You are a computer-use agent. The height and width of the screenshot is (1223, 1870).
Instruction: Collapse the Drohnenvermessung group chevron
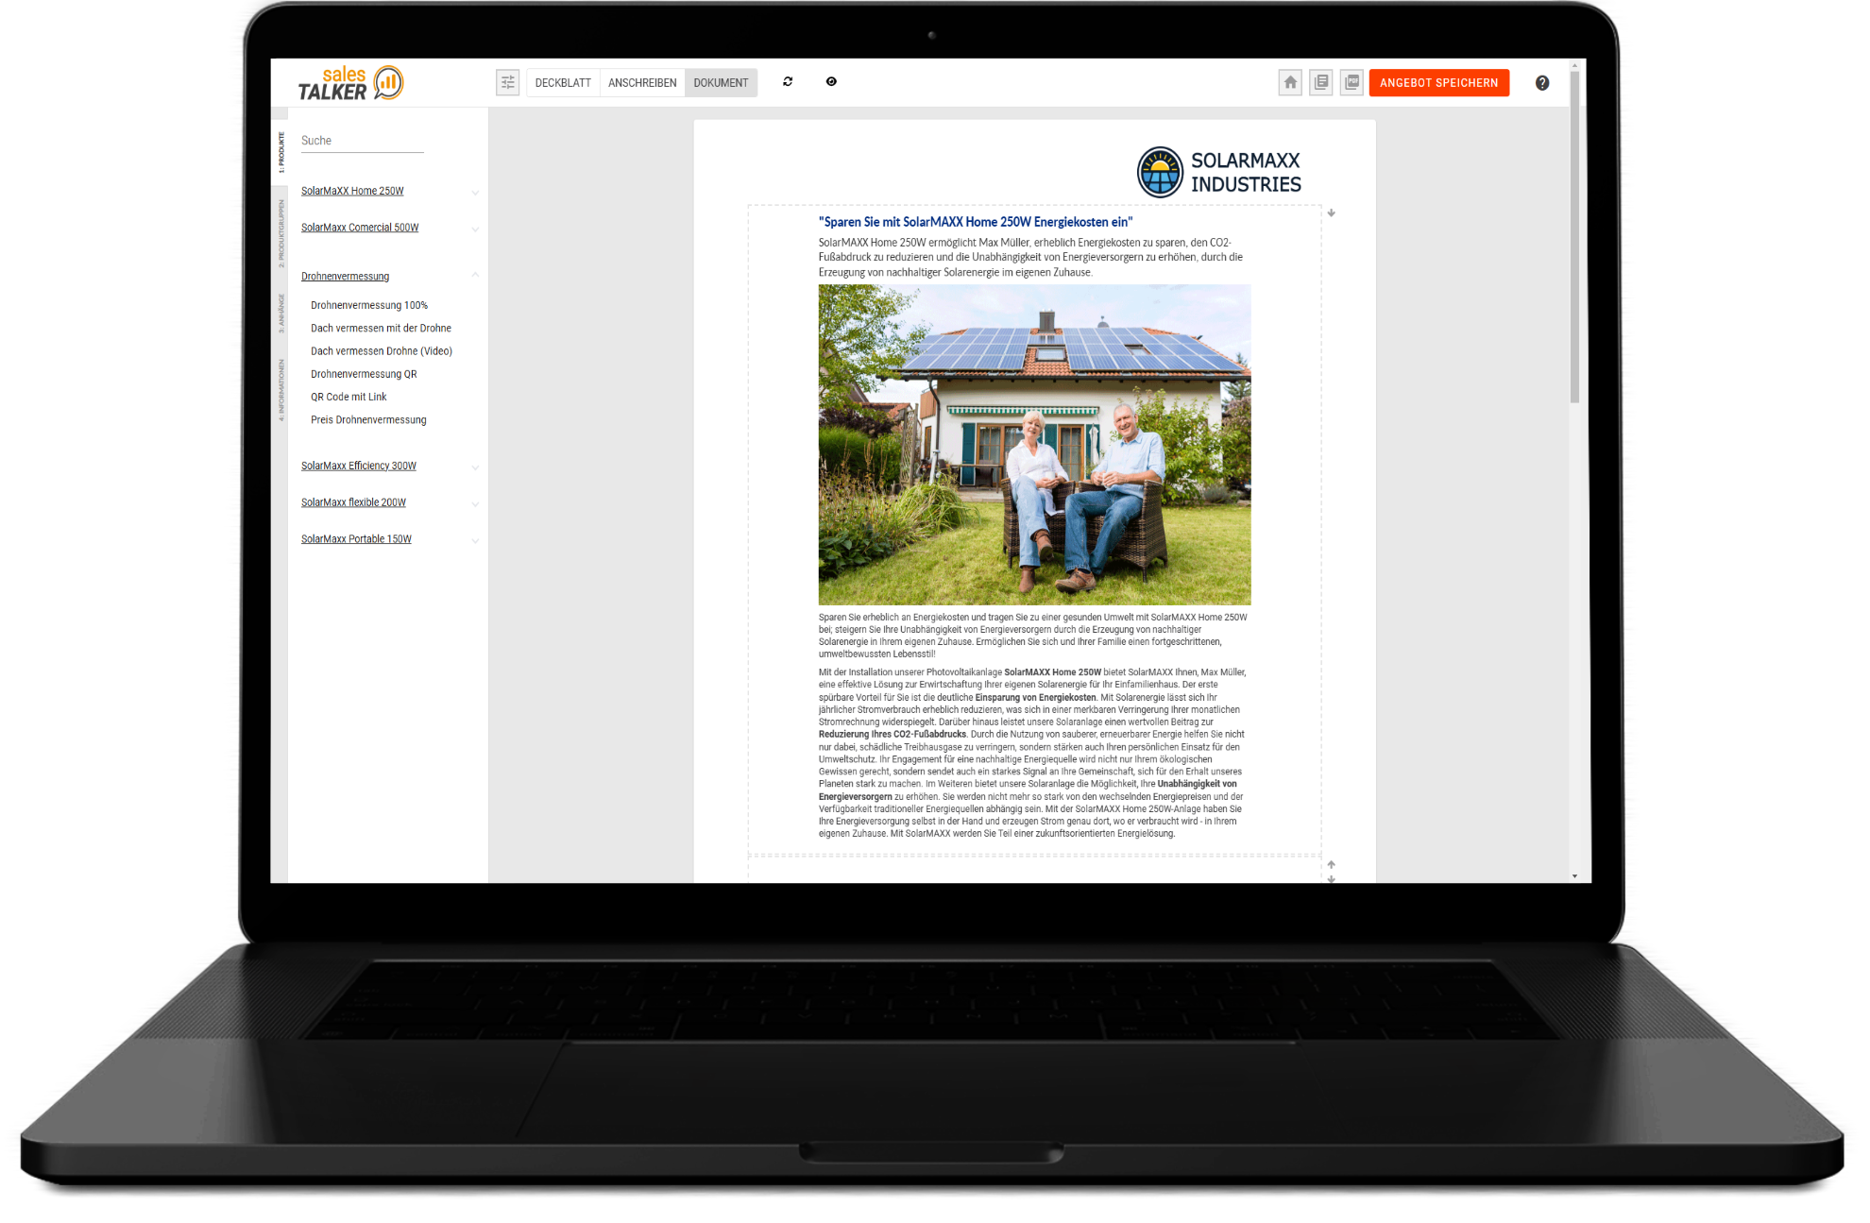coord(475,276)
